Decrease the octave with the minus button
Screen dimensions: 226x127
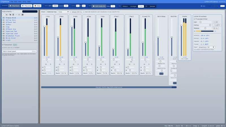78,6
